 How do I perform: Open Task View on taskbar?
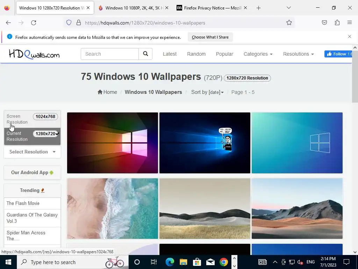click(x=154, y=262)
